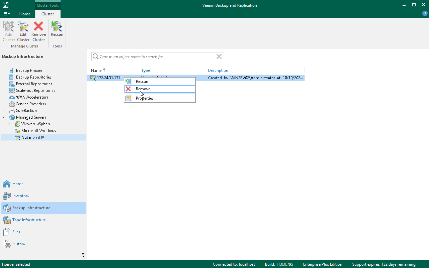Viewport: 429px width, 268px height.
Task: Click the Nutanix AHV tree icon
Action: (17, 137)
